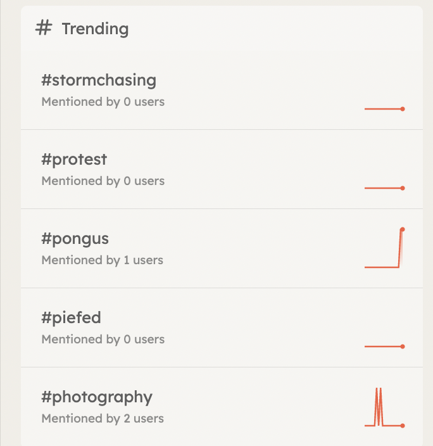
Task: Open the Trending heading
Action: click(x=95, y=29)
